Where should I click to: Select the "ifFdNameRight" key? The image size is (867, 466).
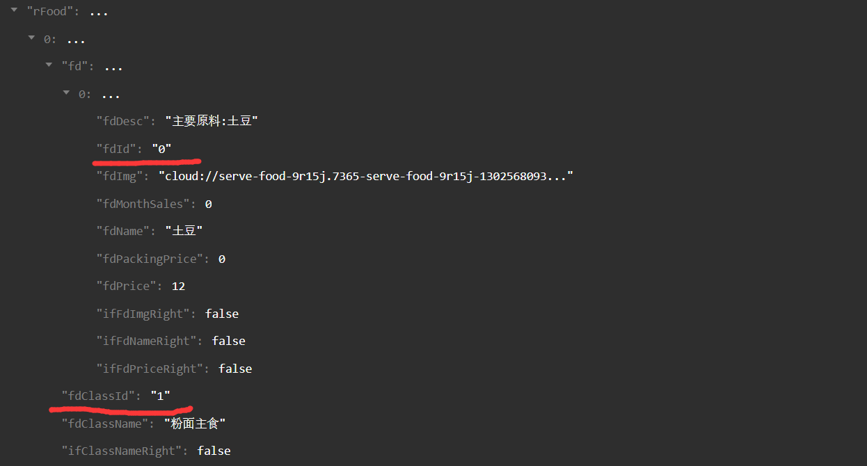(147, 341)
